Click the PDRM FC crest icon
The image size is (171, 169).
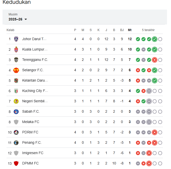click(16, 132)
